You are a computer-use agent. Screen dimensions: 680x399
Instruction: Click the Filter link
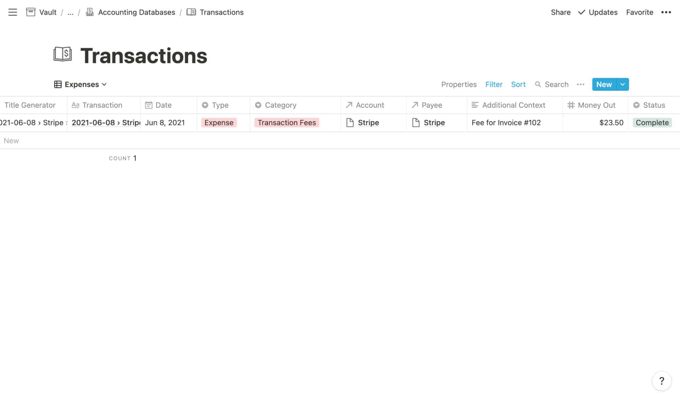coord(494,84)
